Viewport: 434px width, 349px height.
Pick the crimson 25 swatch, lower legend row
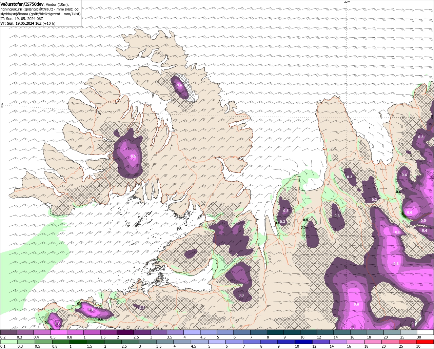(x=408, y=342)
